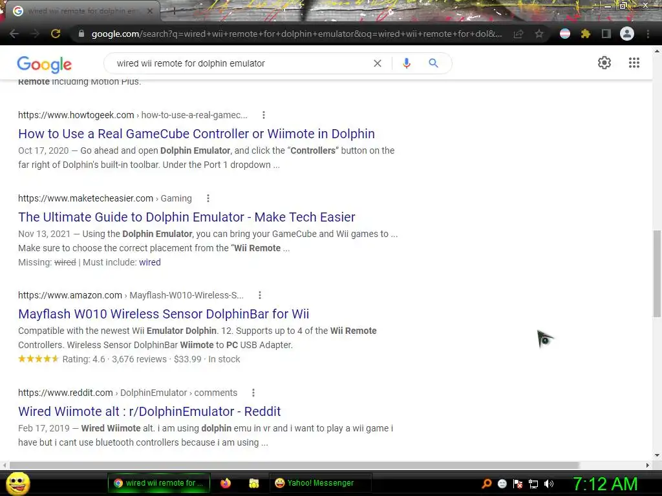
Task: Open the Yahoo! Messenger taskbar button
Action: pos(320,483)
